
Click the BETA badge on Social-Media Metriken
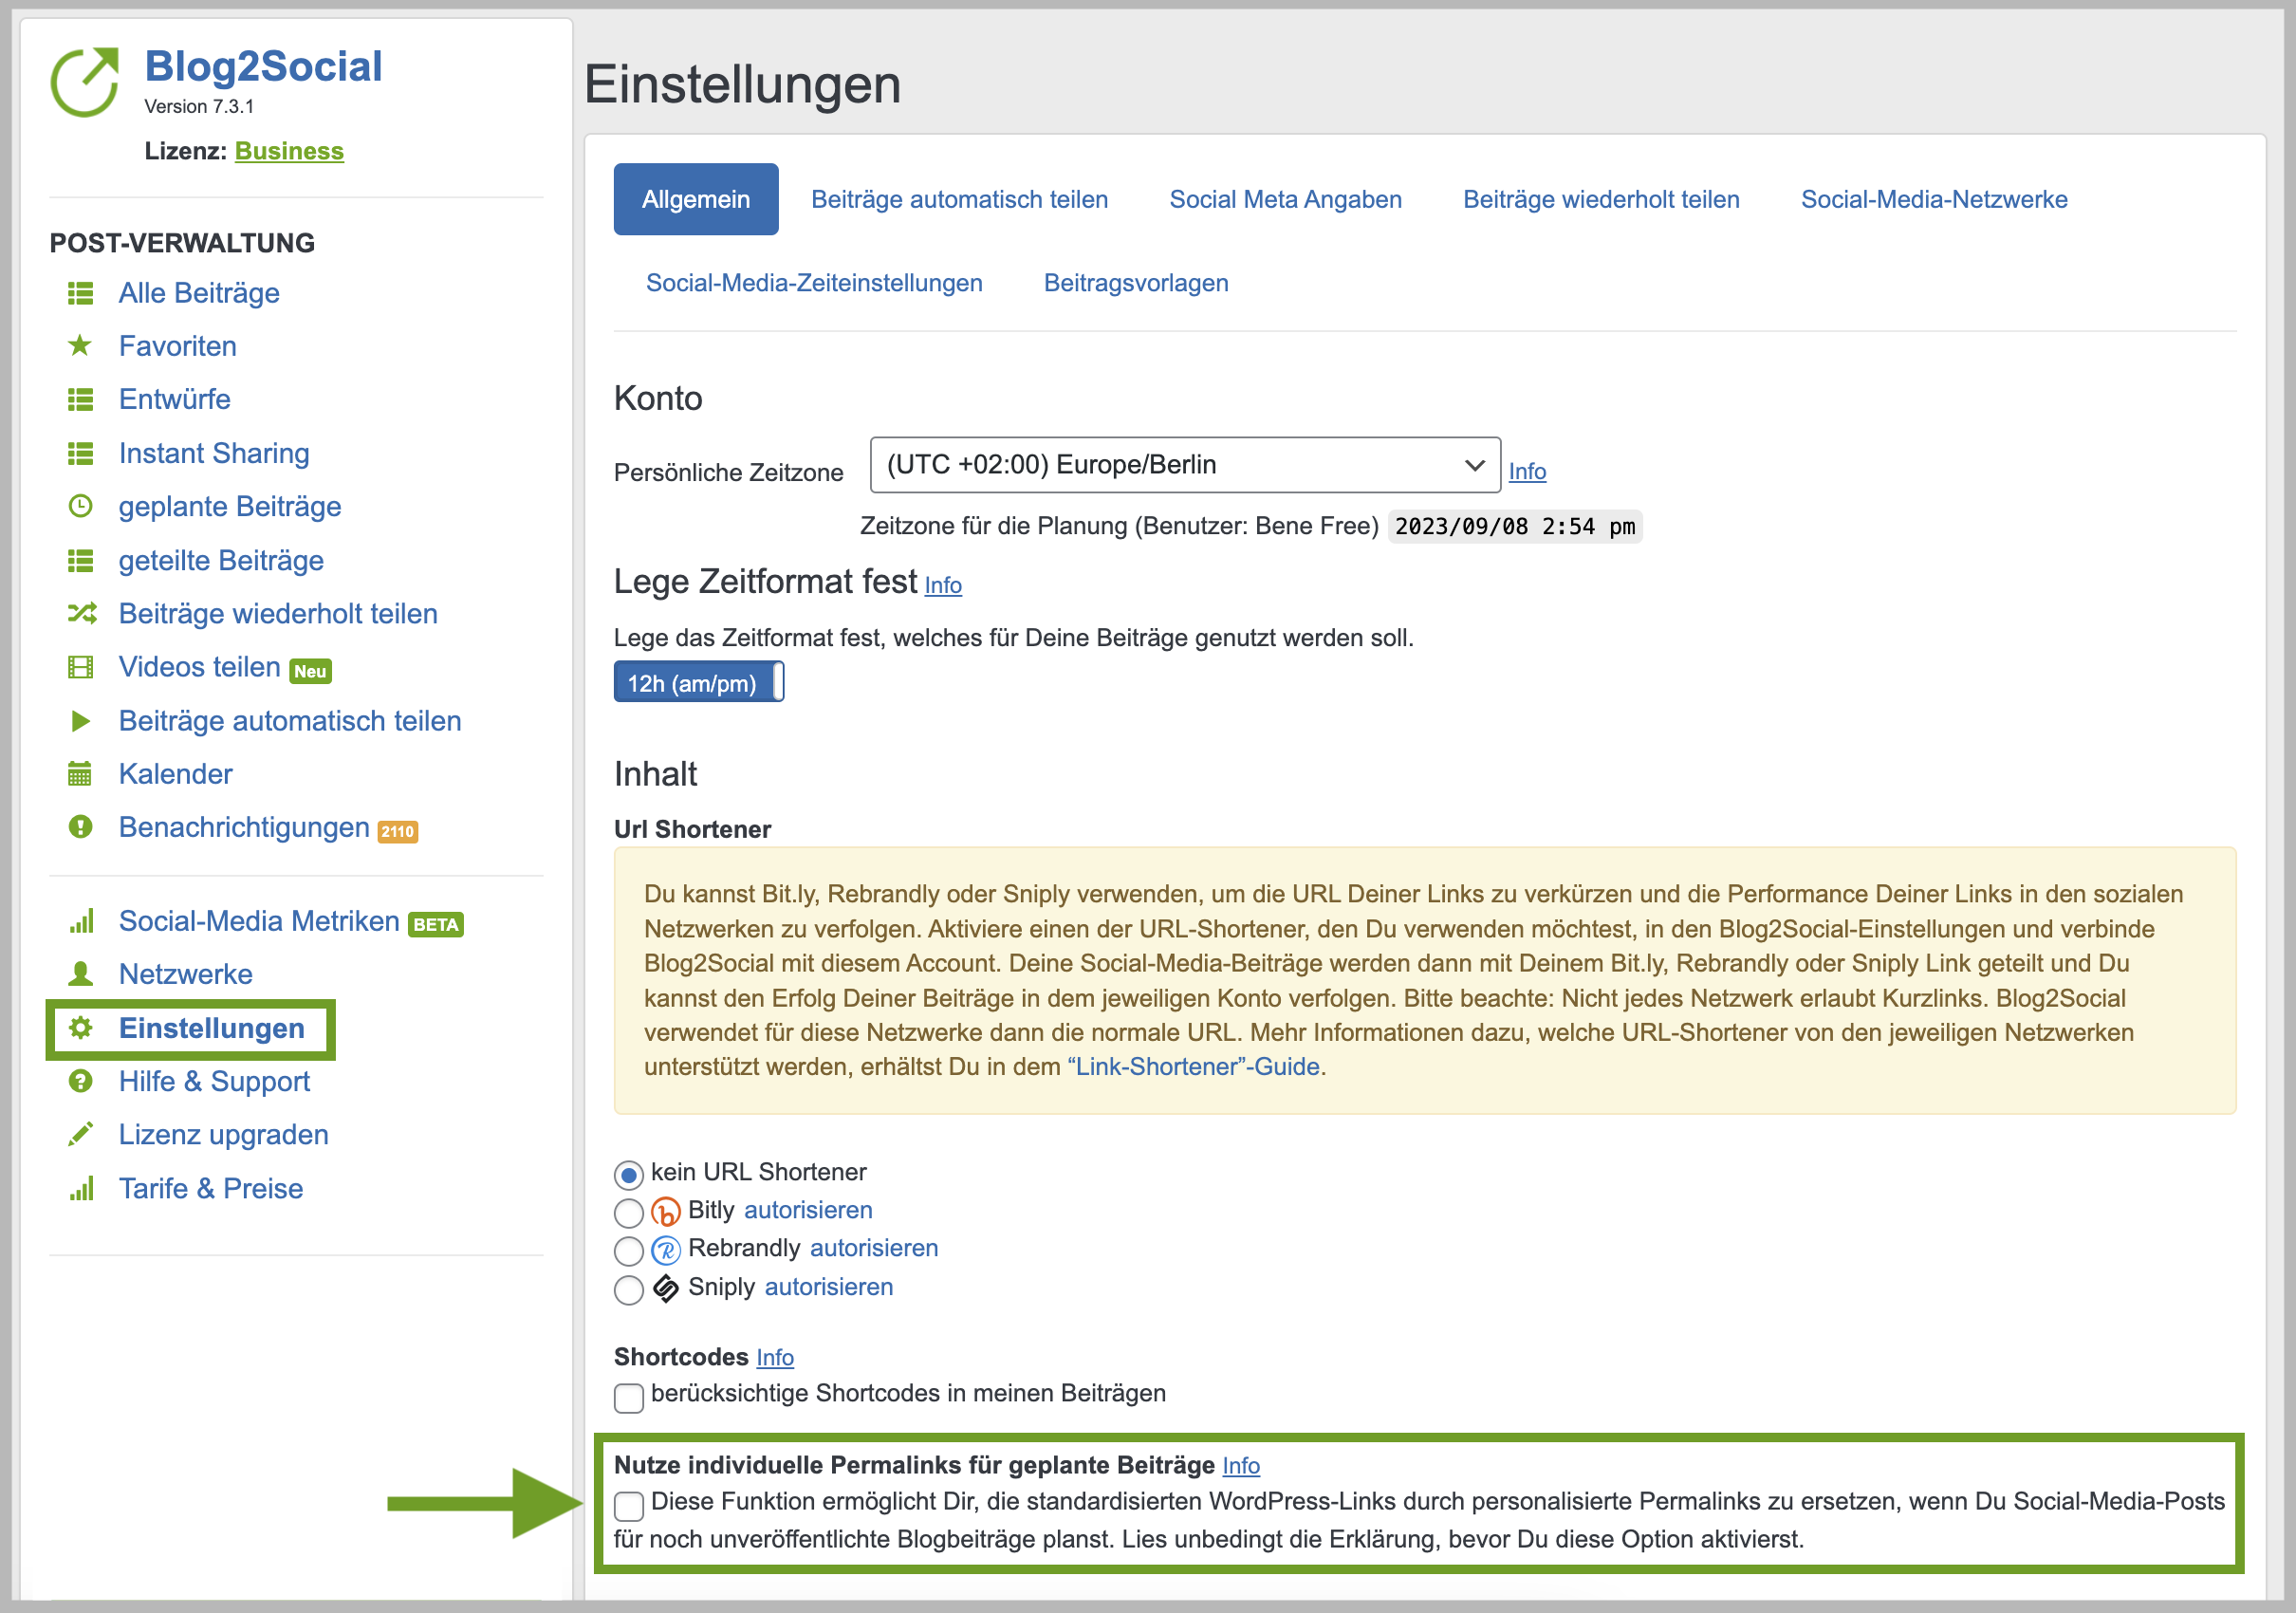(436, 925)
